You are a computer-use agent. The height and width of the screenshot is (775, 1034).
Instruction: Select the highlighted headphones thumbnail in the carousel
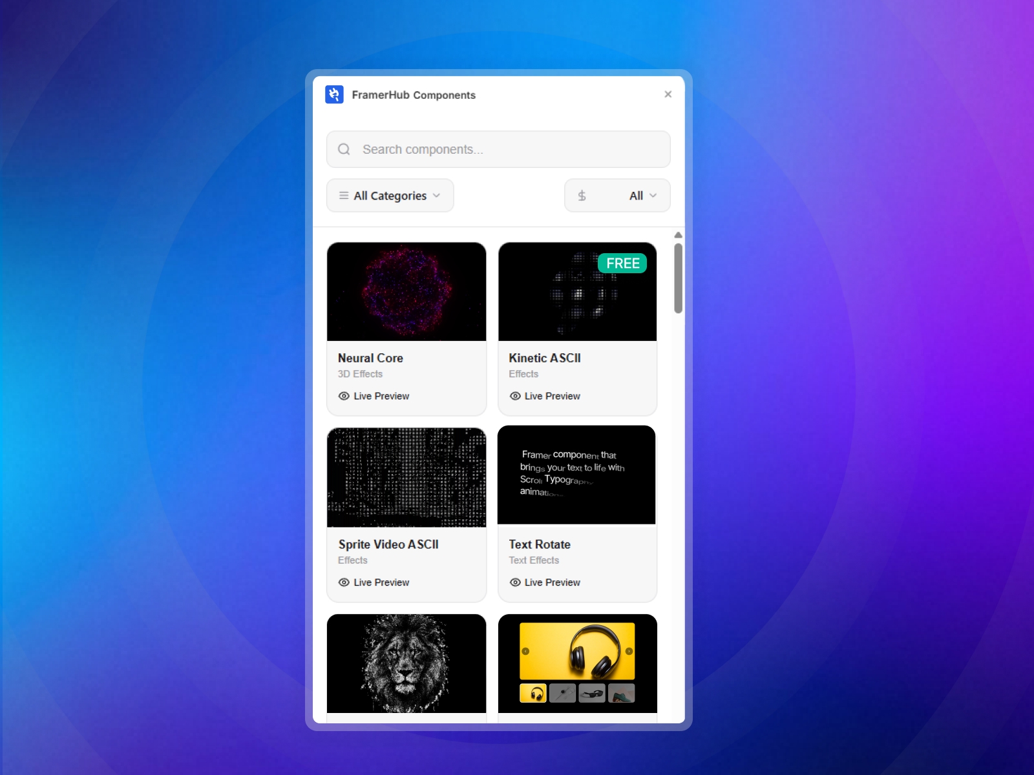pos(533,693)
